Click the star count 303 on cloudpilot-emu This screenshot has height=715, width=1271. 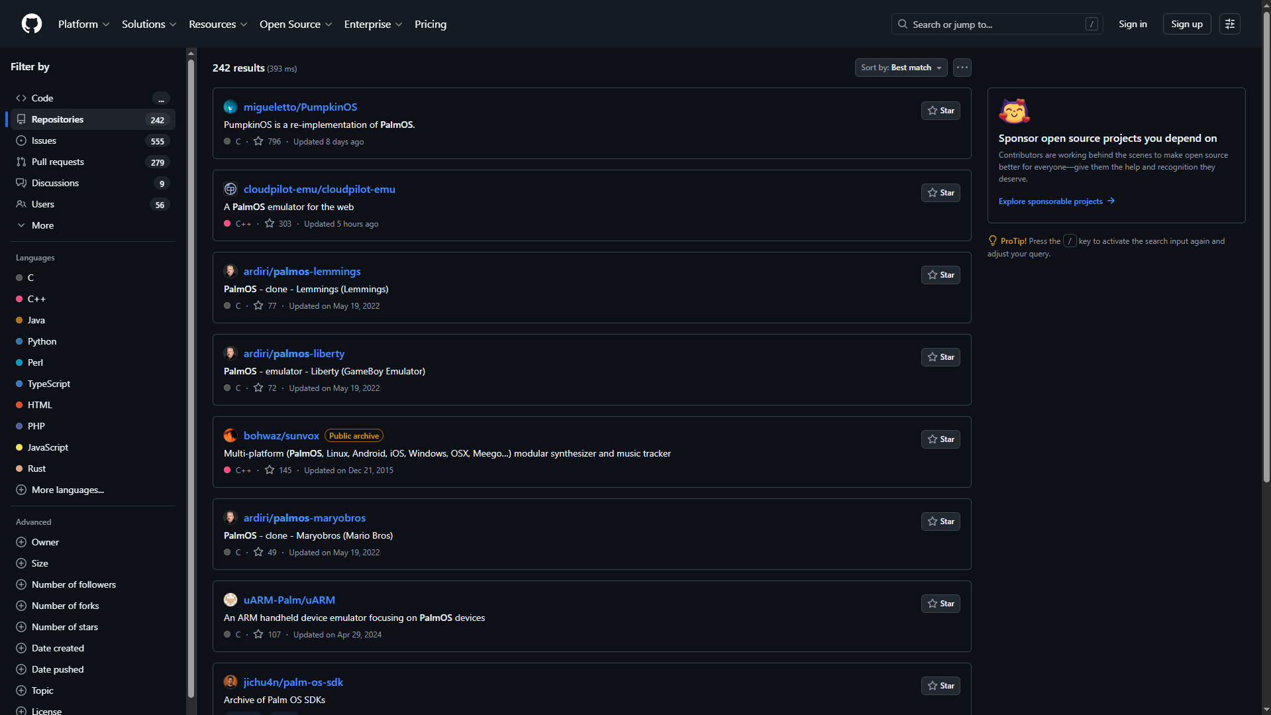(x=278, y=224)
